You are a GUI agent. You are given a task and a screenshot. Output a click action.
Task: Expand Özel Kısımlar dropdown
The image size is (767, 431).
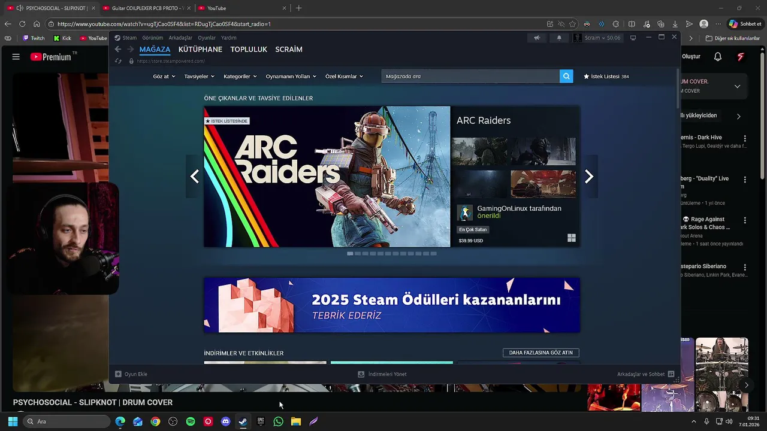click(344, 77)
